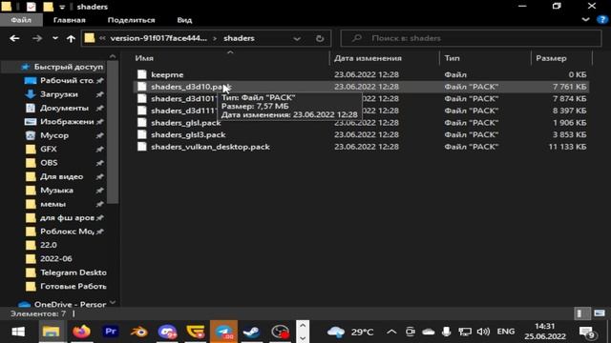Switch to the Главная ribbon tab

[70, 20]
